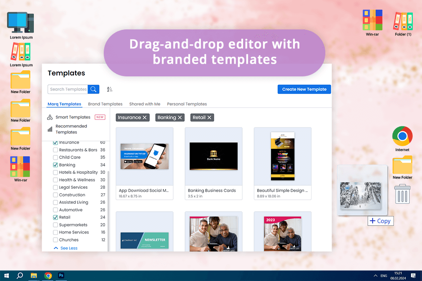The height and width of the screenshot is (281, 422).
Task: Click the NEW badge beside Smart Templates
Action: pos(100,117)
